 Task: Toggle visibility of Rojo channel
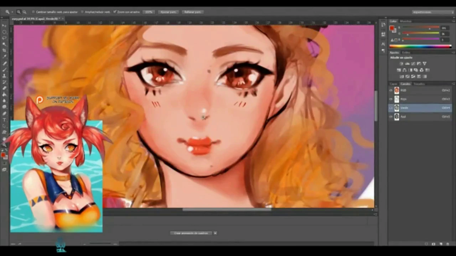391,99
